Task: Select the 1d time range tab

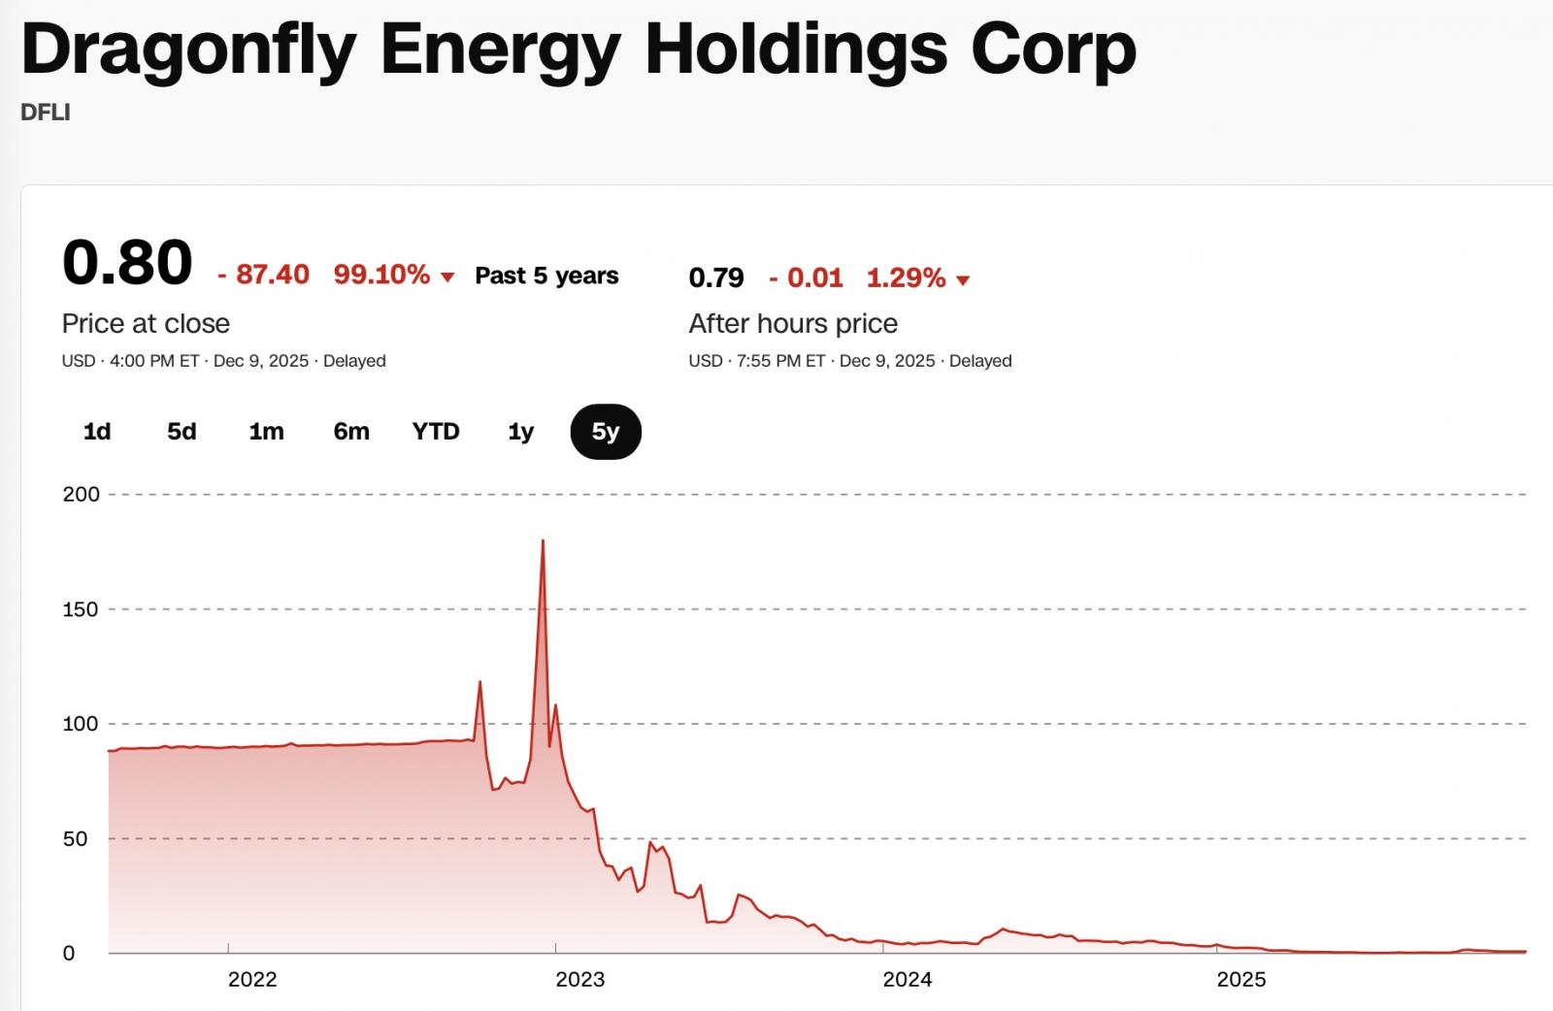Action: (x=97, y=432)
